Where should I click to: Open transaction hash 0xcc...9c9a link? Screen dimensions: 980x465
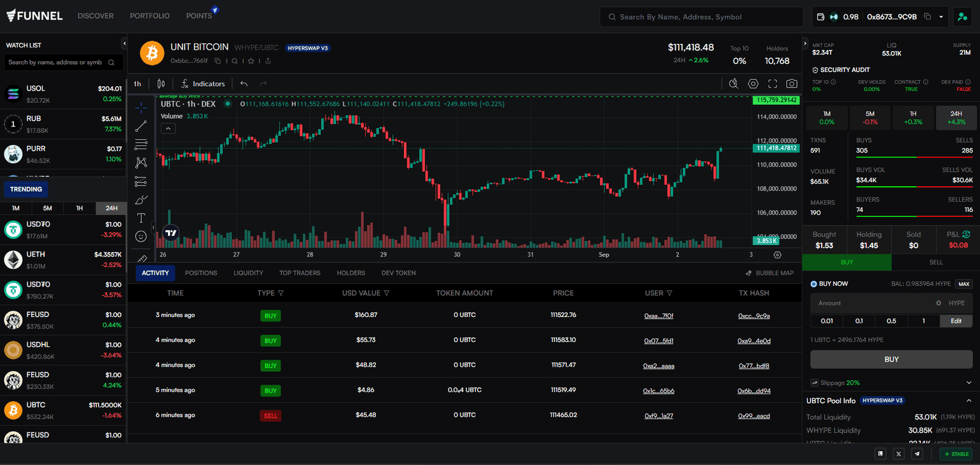click(754, 316)
